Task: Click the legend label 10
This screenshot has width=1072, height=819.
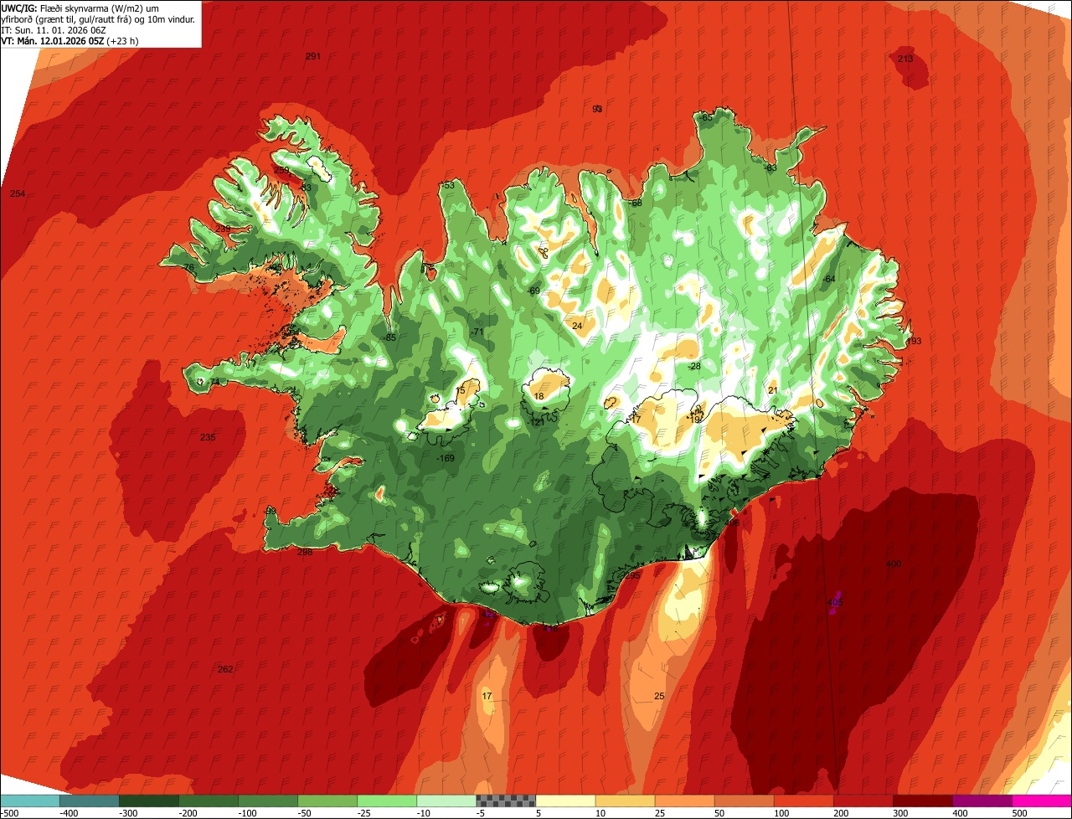Action: [601, 812]
